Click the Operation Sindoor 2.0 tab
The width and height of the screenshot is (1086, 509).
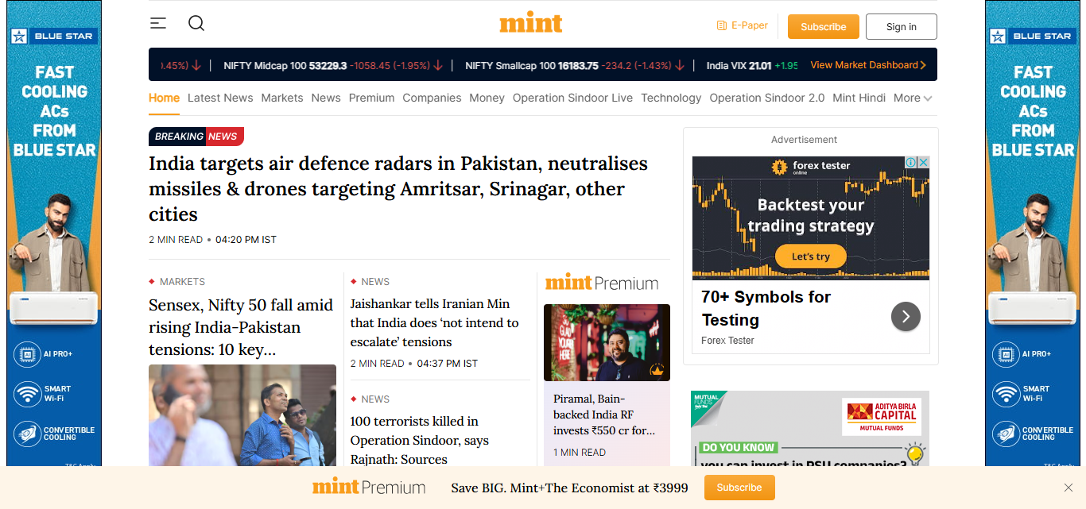pos(767,98)
